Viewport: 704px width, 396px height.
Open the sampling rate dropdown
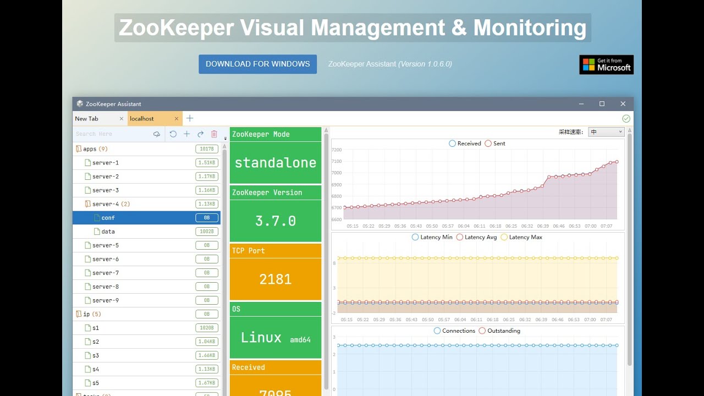(606, 132)
